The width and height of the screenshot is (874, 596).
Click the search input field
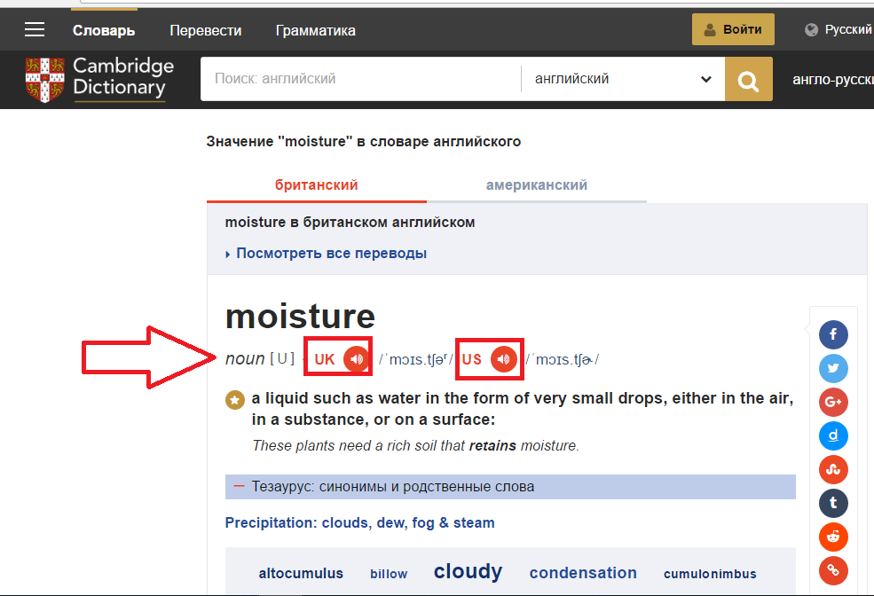coord(360,80)
